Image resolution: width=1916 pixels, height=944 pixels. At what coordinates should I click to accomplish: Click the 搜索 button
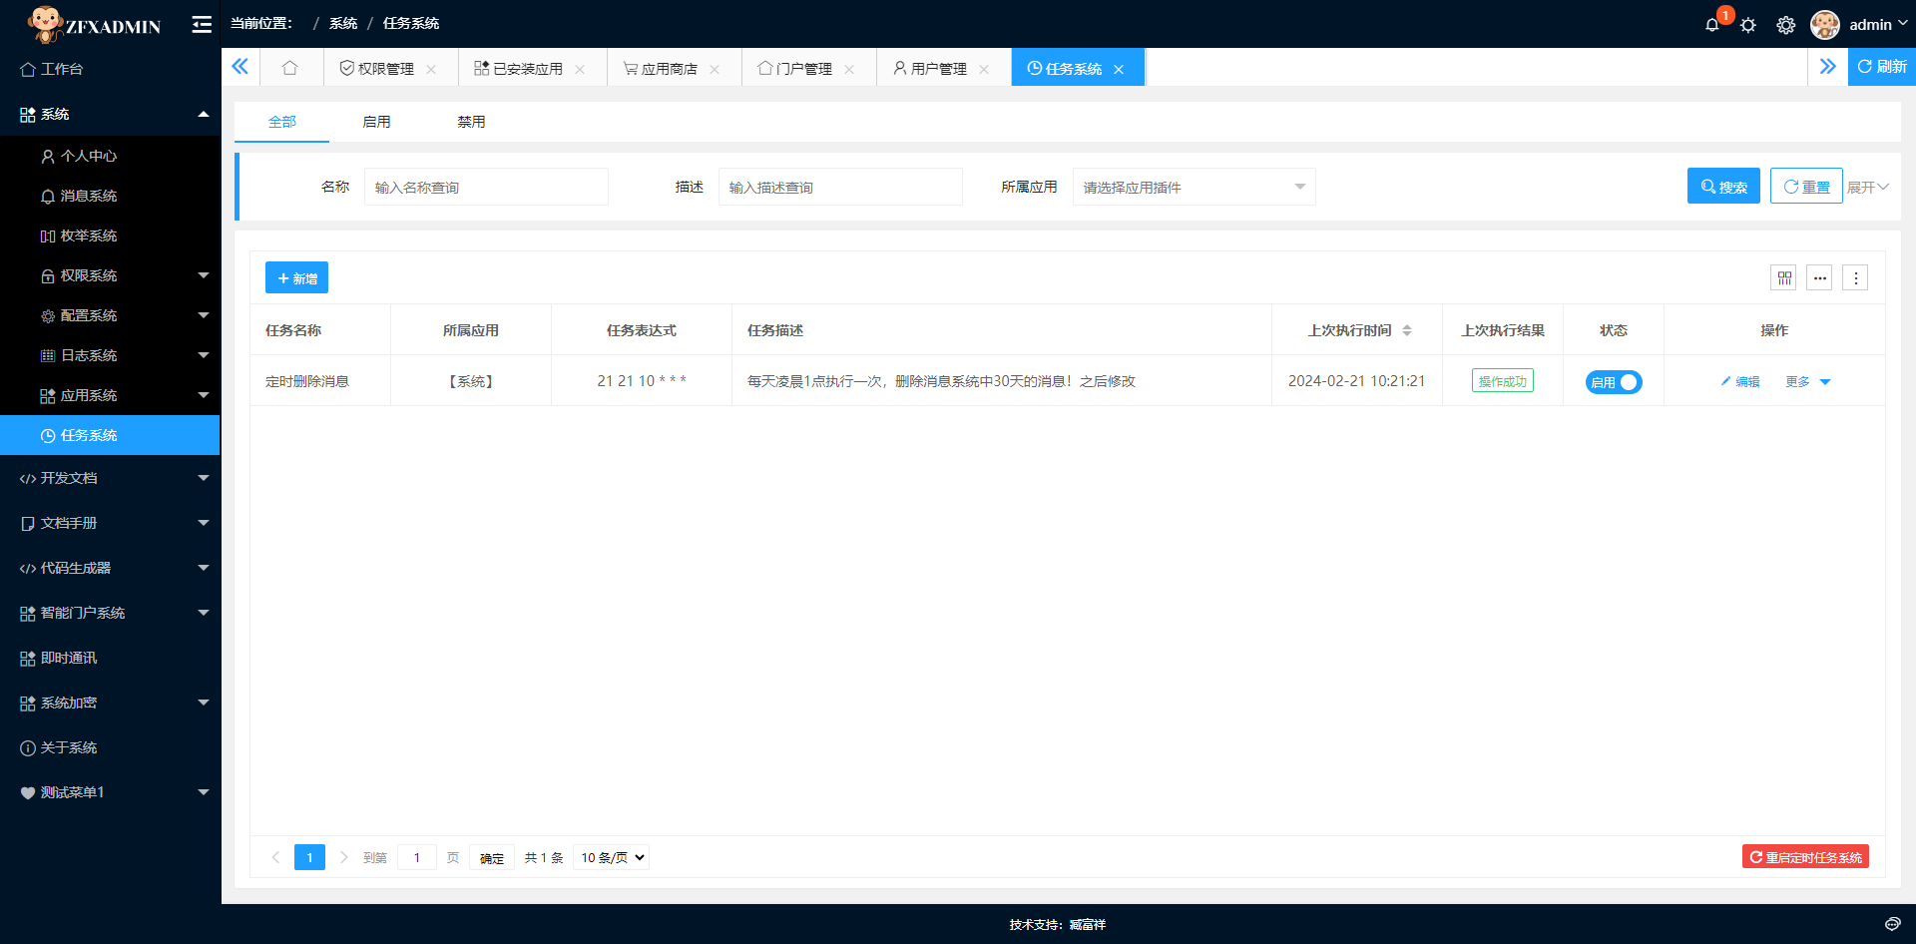[x=1723, y=186]
